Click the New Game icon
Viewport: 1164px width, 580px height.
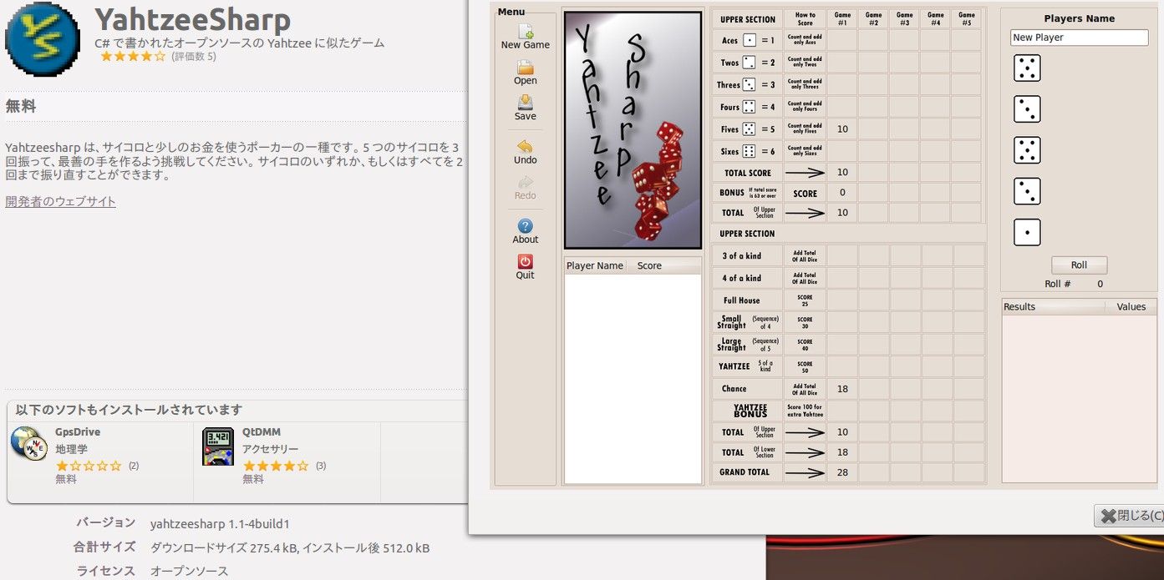click(x=525, y=32)
